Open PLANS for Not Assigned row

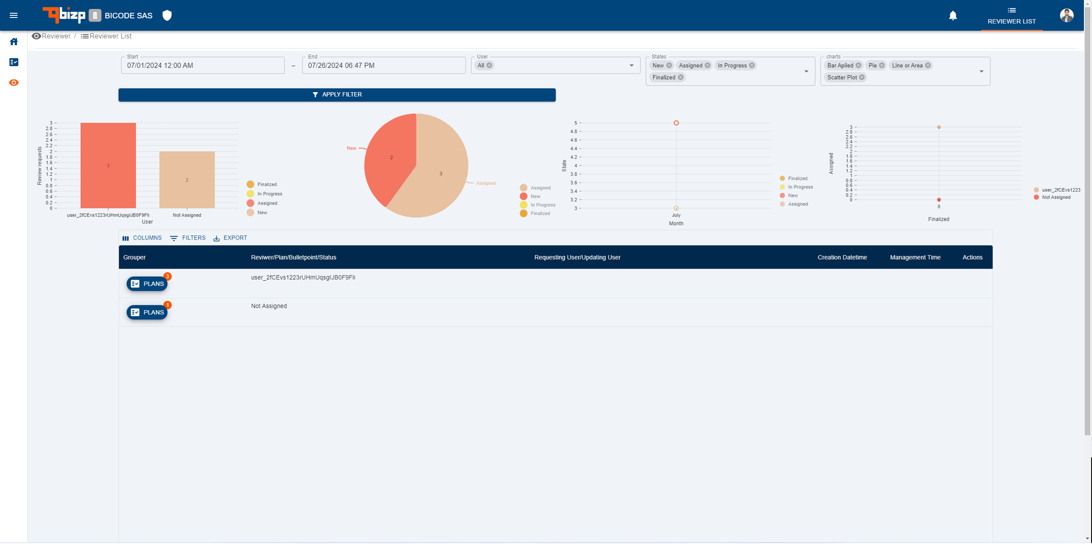pyautogui.click(x=147, y=312)
